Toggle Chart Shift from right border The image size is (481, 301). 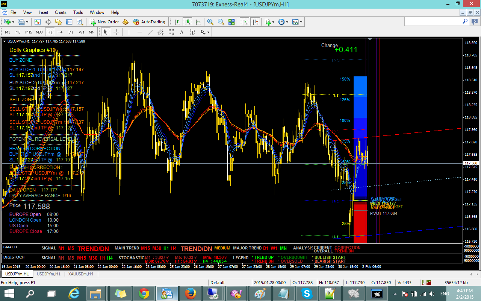click(255, 22)
